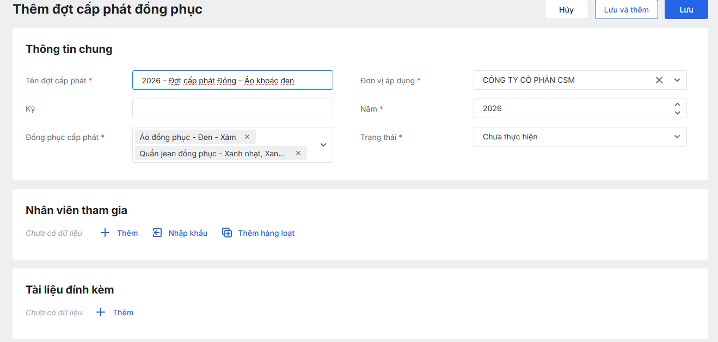Save the form with the Lưu button
The width and height of the screenshot is (718, 342).
686,10
